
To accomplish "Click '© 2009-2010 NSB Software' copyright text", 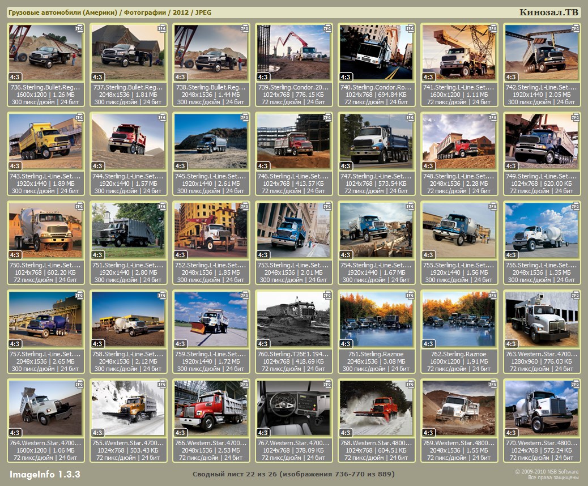I will (547, 472).
